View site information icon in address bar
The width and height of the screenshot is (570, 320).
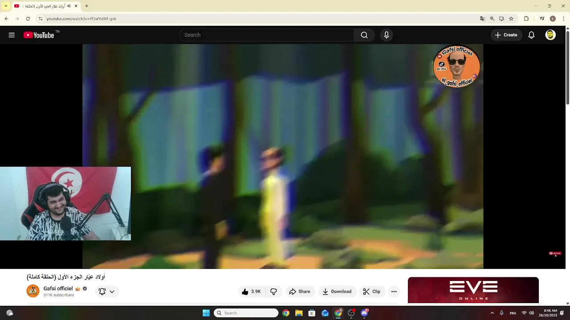[41, 19]
